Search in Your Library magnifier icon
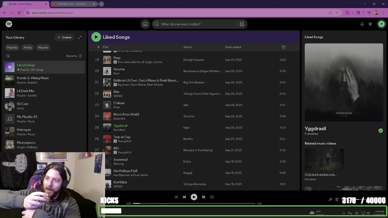The image size is (388, 218). [x=8, y=56]
